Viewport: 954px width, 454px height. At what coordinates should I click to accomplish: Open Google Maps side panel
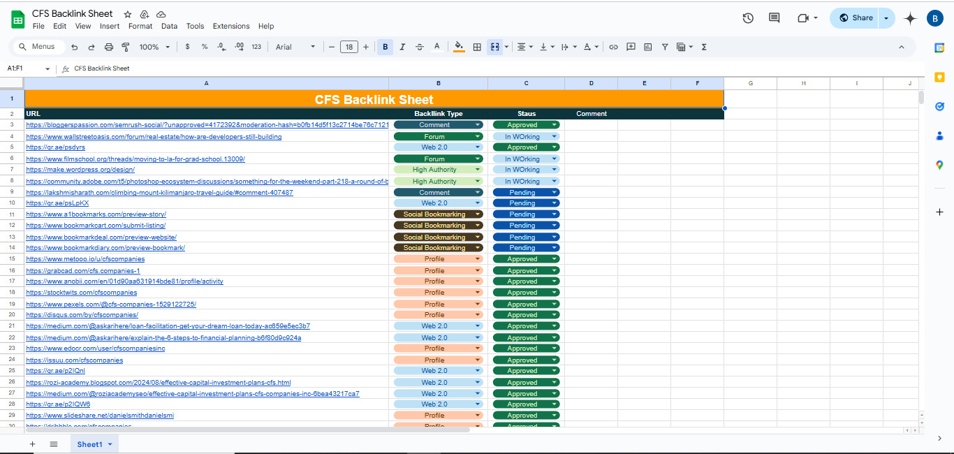click(939, 165)
